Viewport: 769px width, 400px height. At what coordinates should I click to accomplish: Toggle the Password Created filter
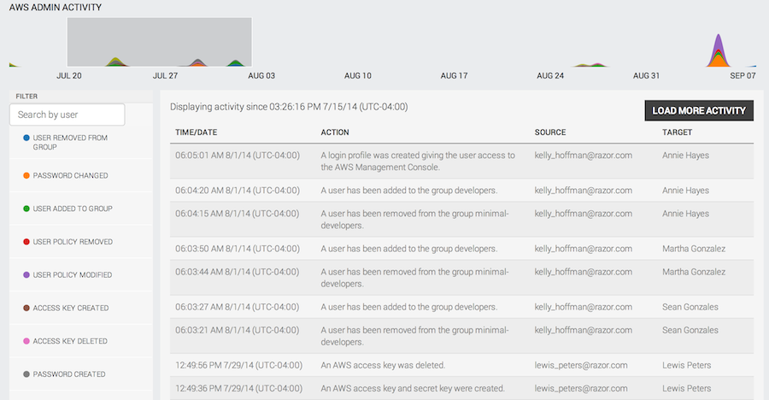click(68, 374)
